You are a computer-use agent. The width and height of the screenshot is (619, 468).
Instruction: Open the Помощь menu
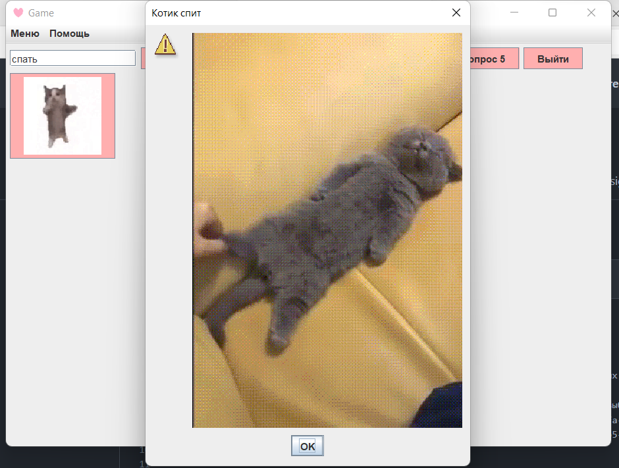click(x=69, y=34)
